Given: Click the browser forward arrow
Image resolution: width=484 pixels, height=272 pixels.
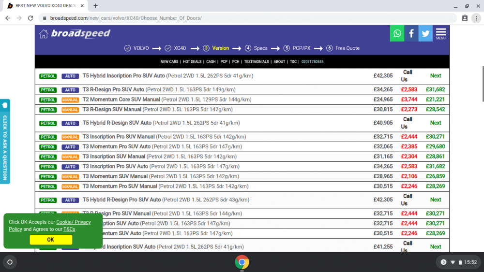Looking at the screenshot, I should [x=19, y=18].
